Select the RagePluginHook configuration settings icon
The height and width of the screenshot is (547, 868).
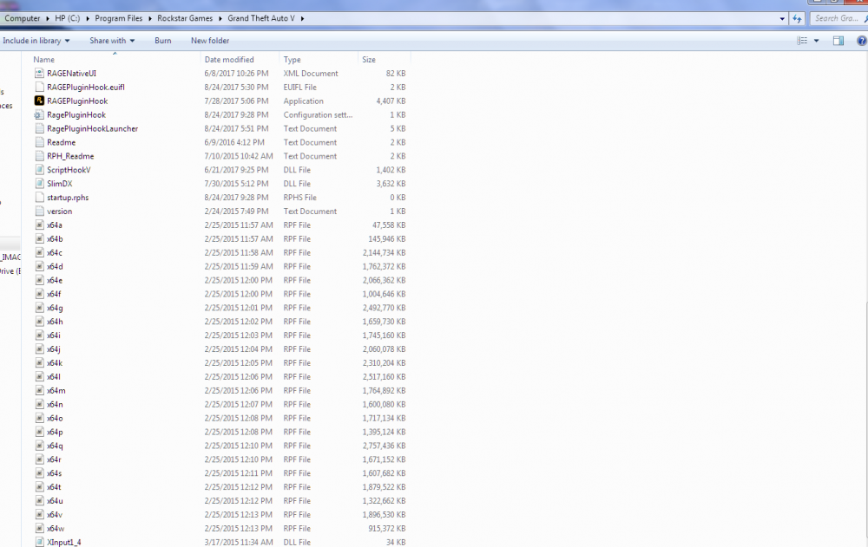pos(39,114)
